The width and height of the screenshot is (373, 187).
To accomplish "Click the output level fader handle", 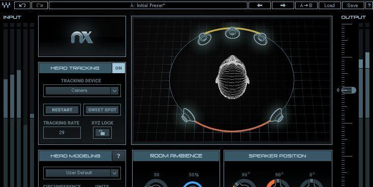I will 349,90.
